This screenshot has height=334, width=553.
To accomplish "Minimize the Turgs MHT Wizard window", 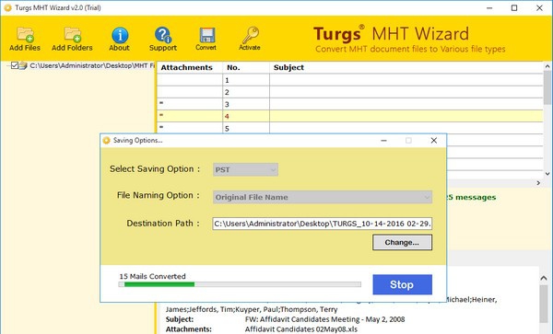I will [489, 7].
